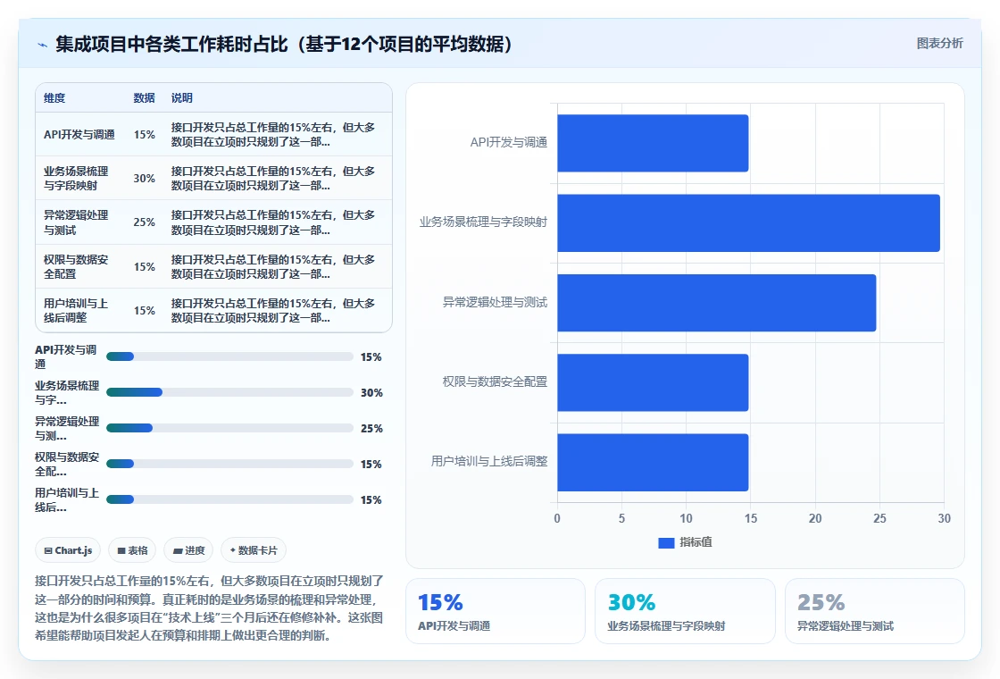Click the 权限与数据安全配置 axis label in chart
Image resolution: width=1000 pixels, height=679 pixels.
pyautogui.click(x=495, y=381)
